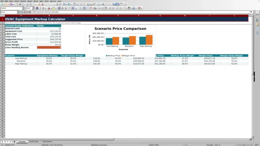Open the font name dropdown
260x146 pixels.
point(23,8)
